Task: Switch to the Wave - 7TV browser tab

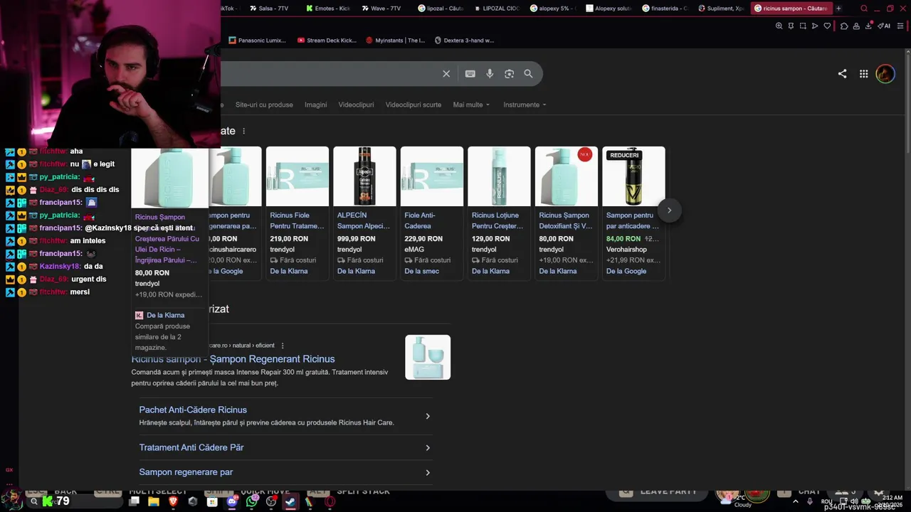Action: 381,9
